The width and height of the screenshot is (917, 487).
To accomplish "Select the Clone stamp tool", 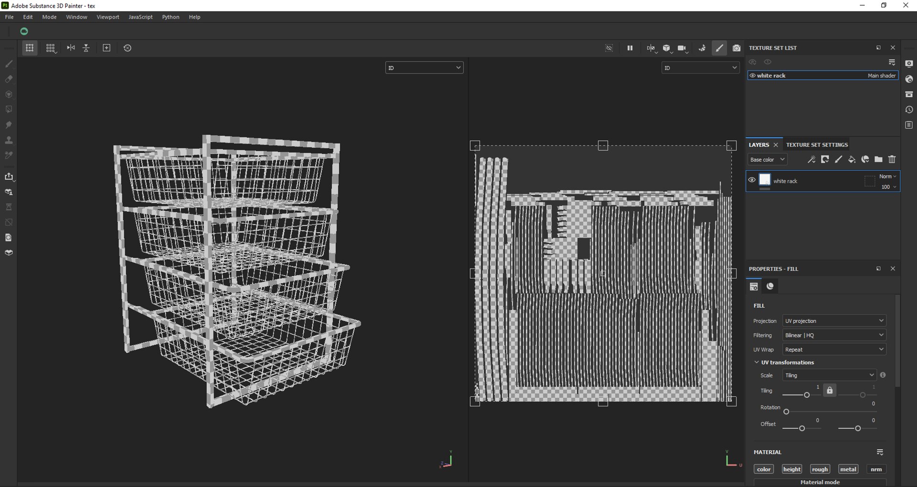I will point(9,140).
